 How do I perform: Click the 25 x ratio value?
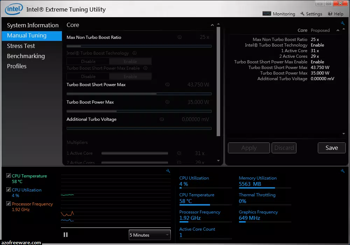pyautogui.click(x=204, y=37)
